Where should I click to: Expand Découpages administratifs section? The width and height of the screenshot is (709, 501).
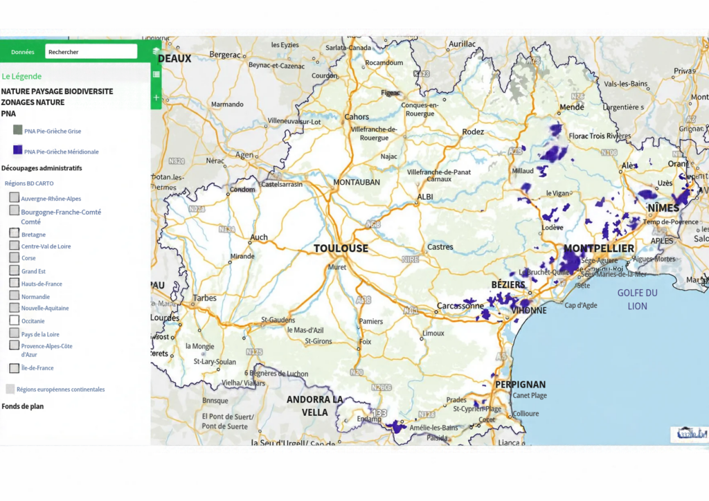click(42, 168)
